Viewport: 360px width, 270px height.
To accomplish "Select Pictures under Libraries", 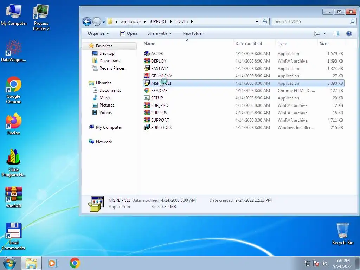I will [103, 105].
